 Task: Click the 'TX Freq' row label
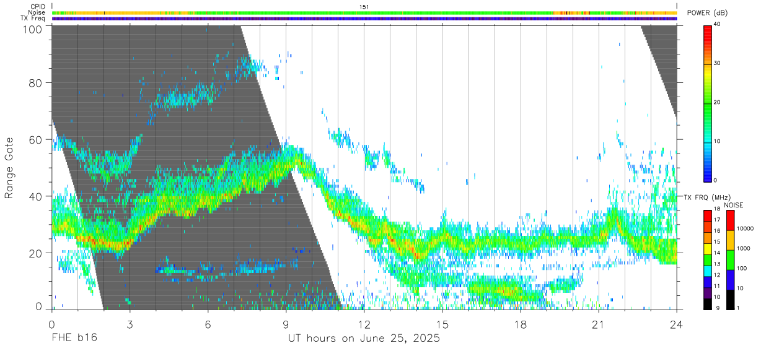(x=33, y=18)
